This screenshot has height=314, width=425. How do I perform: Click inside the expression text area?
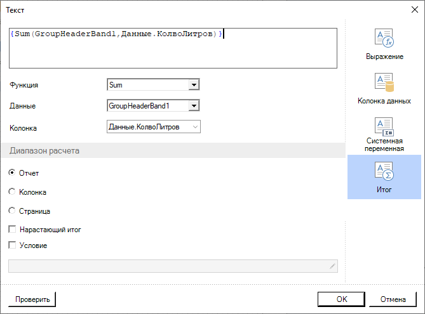[173, 48]
